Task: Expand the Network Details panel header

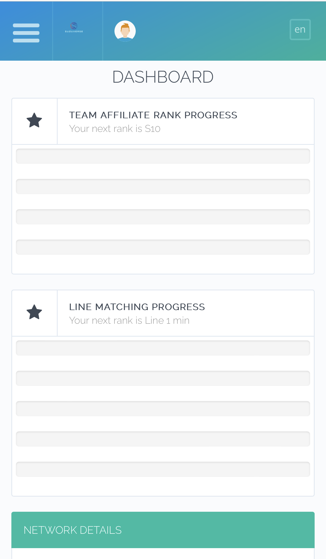Action: point(163,530)
